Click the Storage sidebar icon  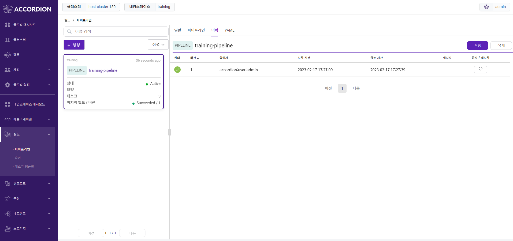(x=8, y=229)
